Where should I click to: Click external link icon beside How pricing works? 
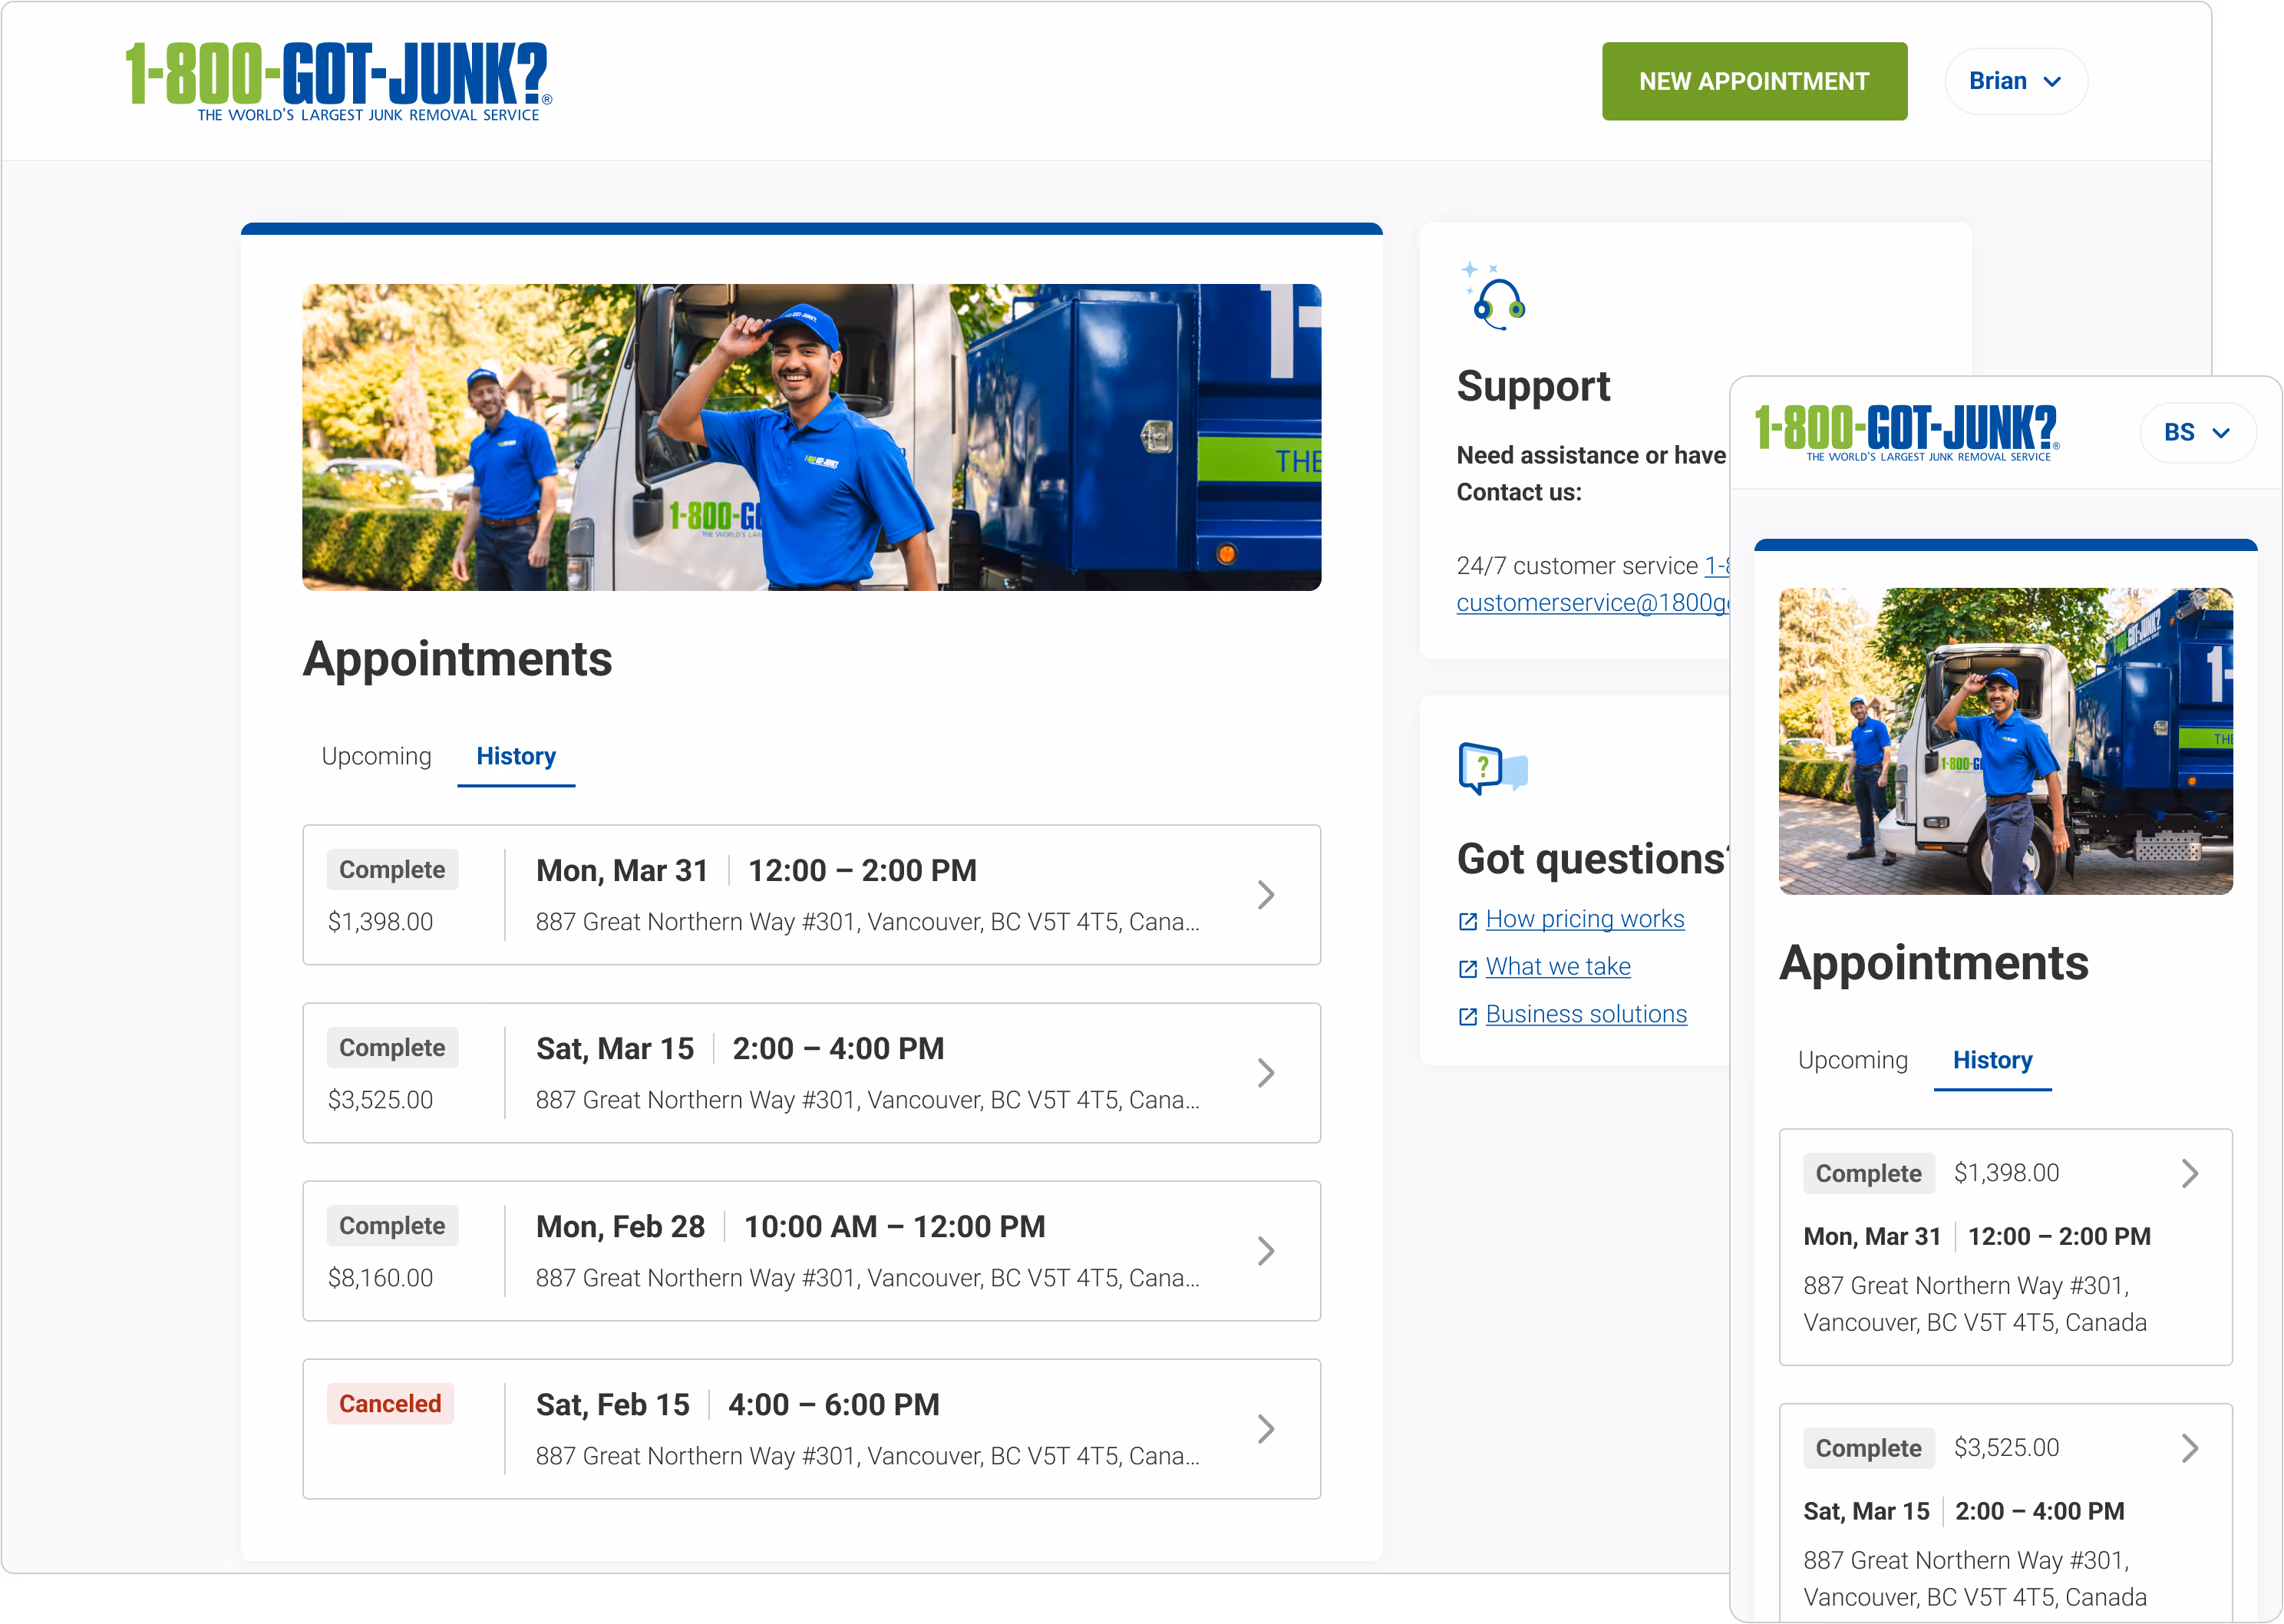click(x=1467, y=921)
